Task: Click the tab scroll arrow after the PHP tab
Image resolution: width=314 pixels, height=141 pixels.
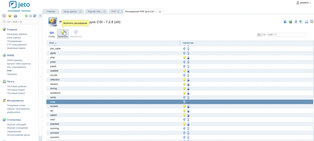Action: point(122,12)
